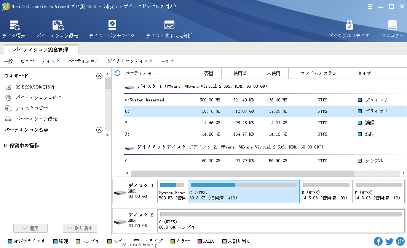Open the マニュアル icon
Screen dimensions: 407x248
pyautogui.click(x=393, y=29)
